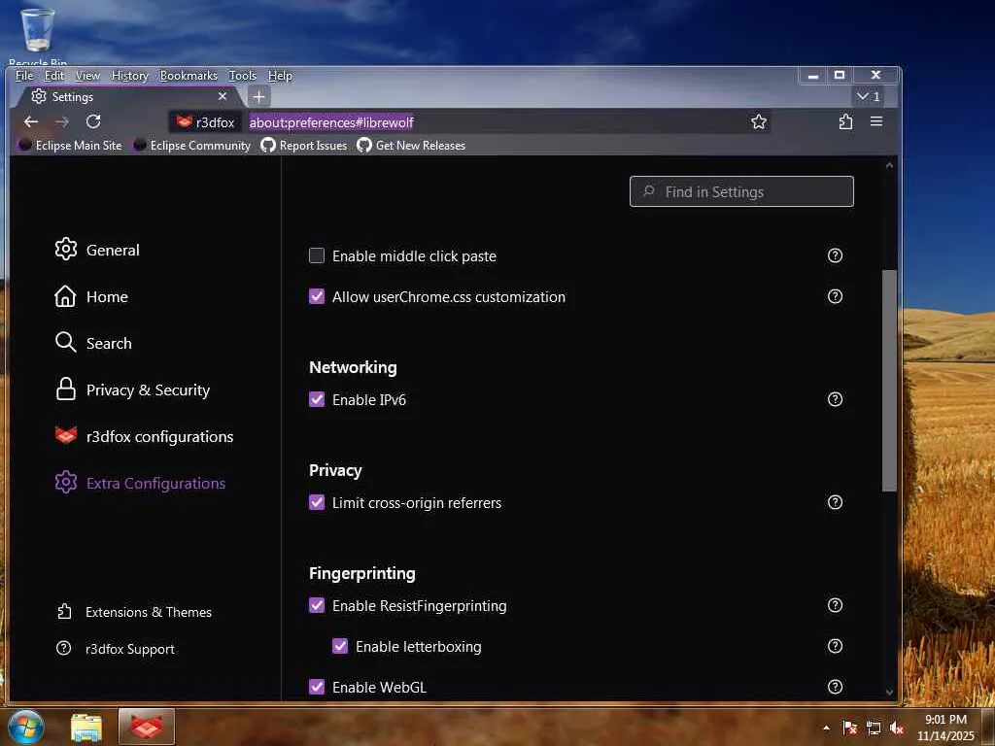Open Get New Releases bookmark

tap(411, 146)
